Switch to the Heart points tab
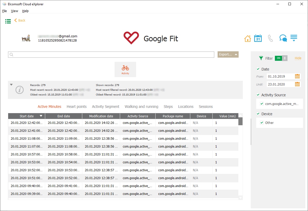The width and height of the screenshot is (308, 211). (76, 107)
